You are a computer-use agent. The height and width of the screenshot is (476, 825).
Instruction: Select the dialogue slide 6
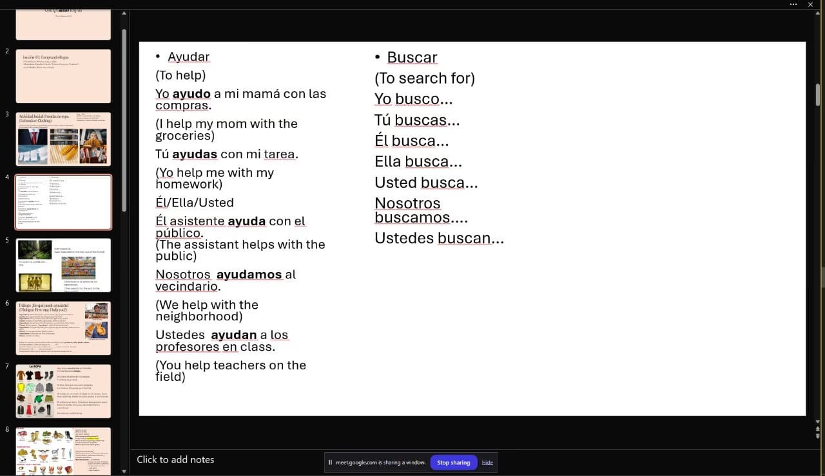[63, 327]
